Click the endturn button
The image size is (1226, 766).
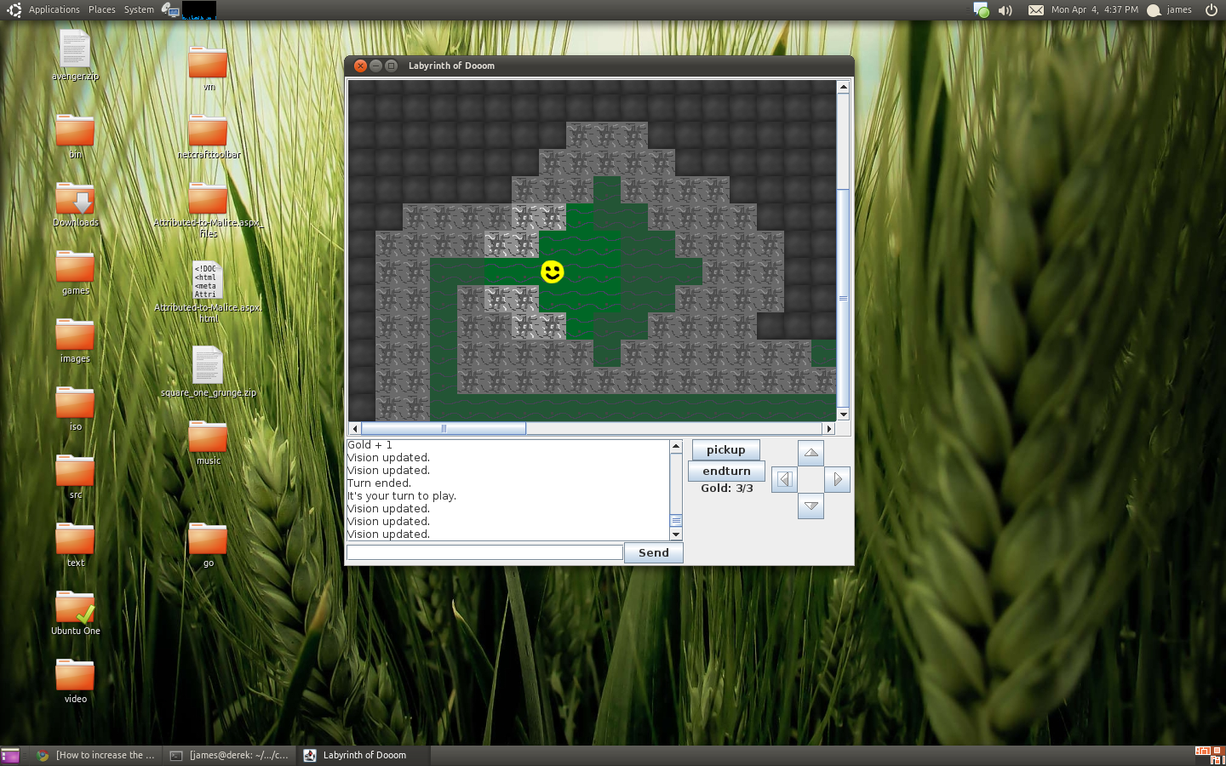726,472
